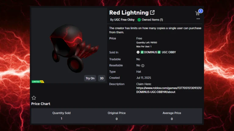Click the green check icon before DOMINUS
The width and height of the screenshot is (234, 131).
coord(142,52)
